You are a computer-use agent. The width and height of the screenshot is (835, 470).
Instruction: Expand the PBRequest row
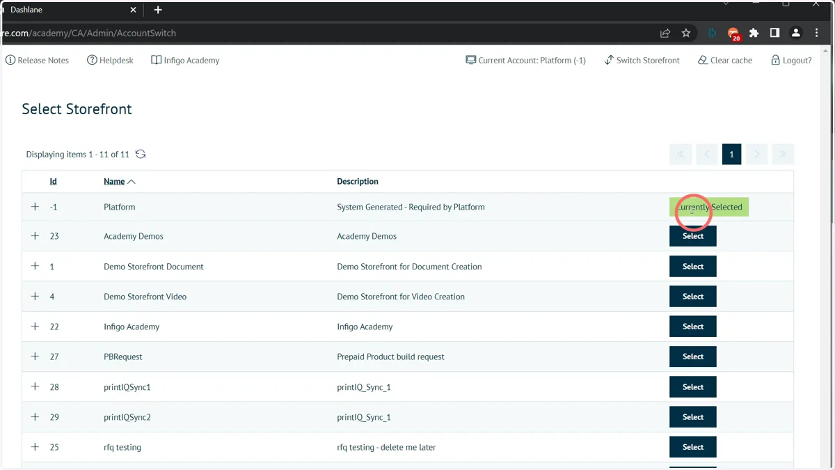[x=35, y=356]
